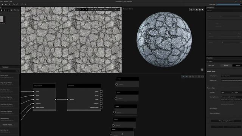Click Diffuse output square on Split Material
The width and height of the screenshot is (242, 136).
pyautogui.click(x=101, y=91)
